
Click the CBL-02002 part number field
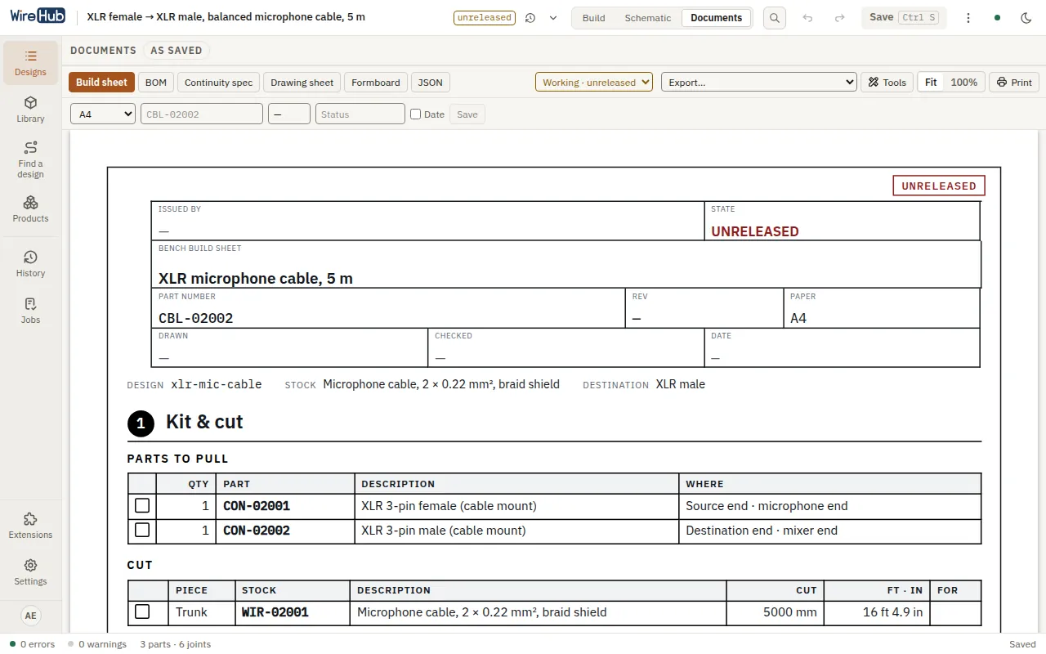pos(202,114)
